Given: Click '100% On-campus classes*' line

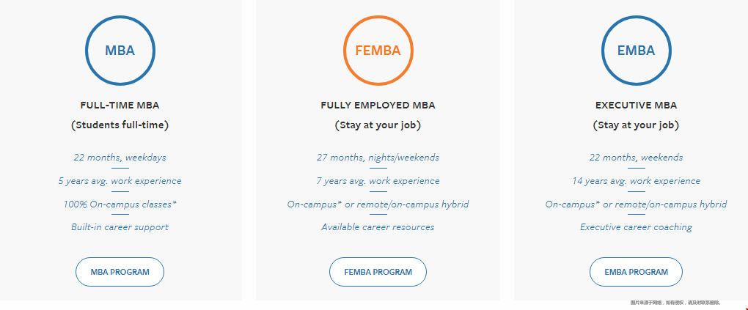Looking at the screenshot, I should point(120,204).
